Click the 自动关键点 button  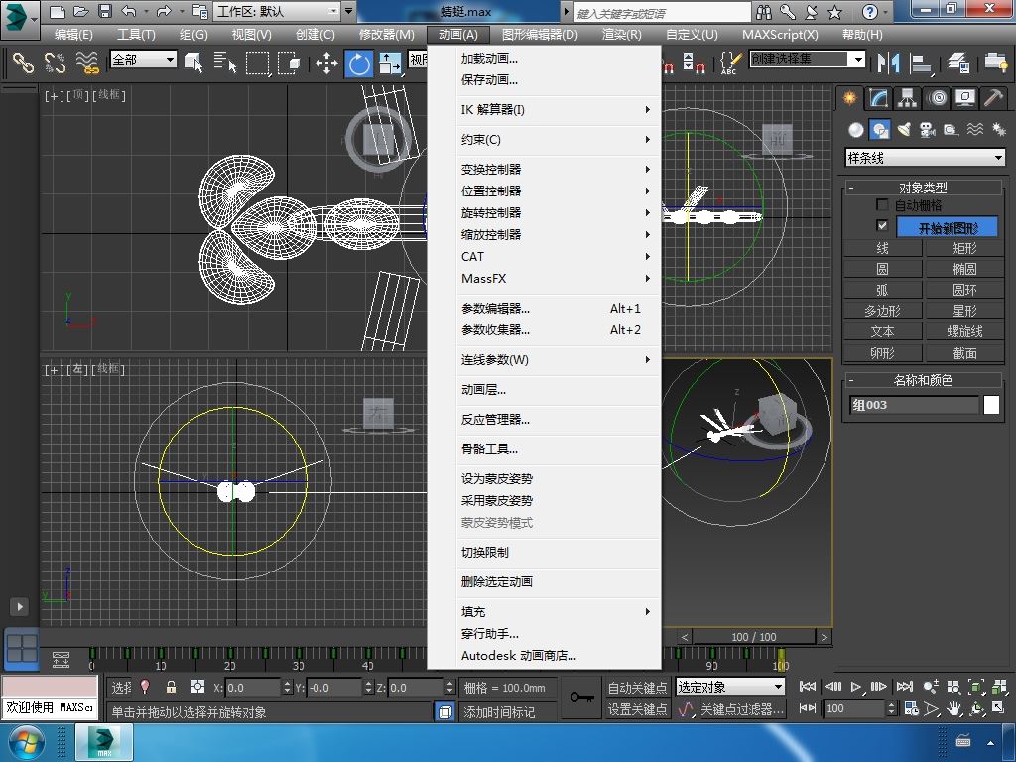click(x=637, y=687)
